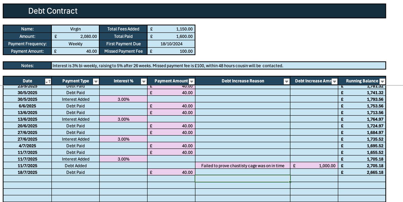Viewport: 403px width, 202px height.
Task: Open the Interest % filter dropdown
Action: point(143,81)
